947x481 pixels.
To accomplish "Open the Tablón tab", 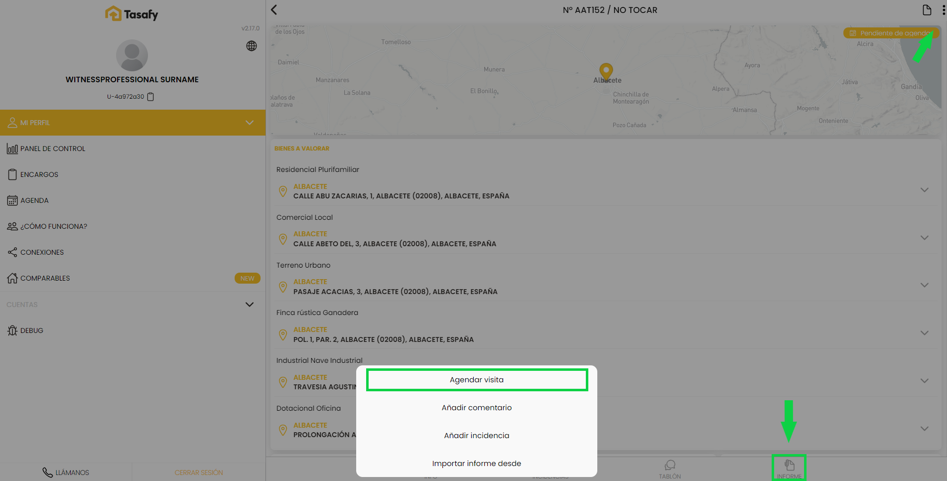I will pos(670,470).
